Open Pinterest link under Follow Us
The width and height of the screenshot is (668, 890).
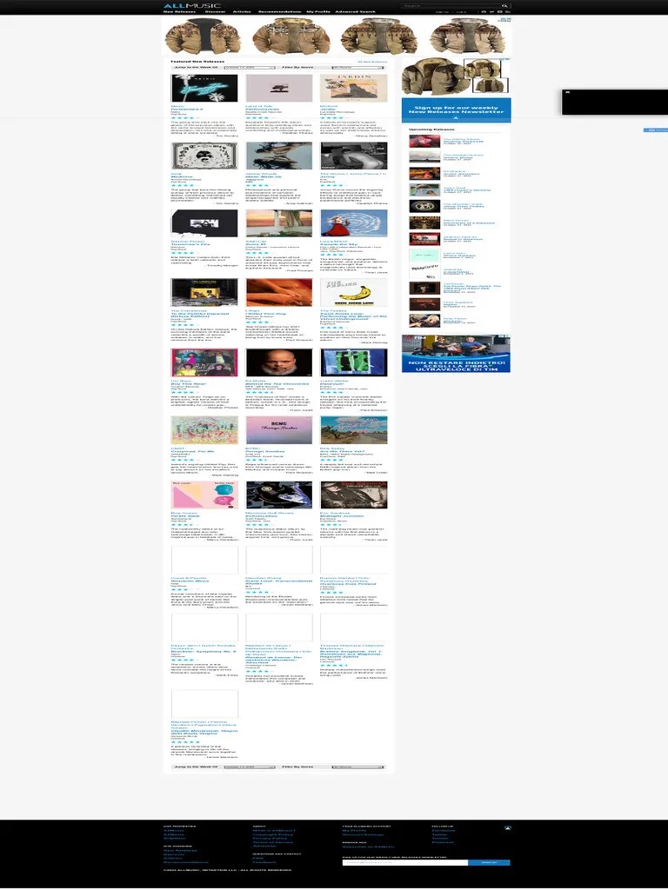click(443, 842)
